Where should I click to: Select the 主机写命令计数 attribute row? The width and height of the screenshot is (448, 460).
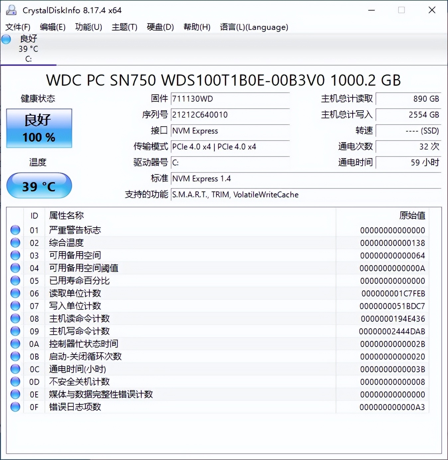[x=133, y=331]
